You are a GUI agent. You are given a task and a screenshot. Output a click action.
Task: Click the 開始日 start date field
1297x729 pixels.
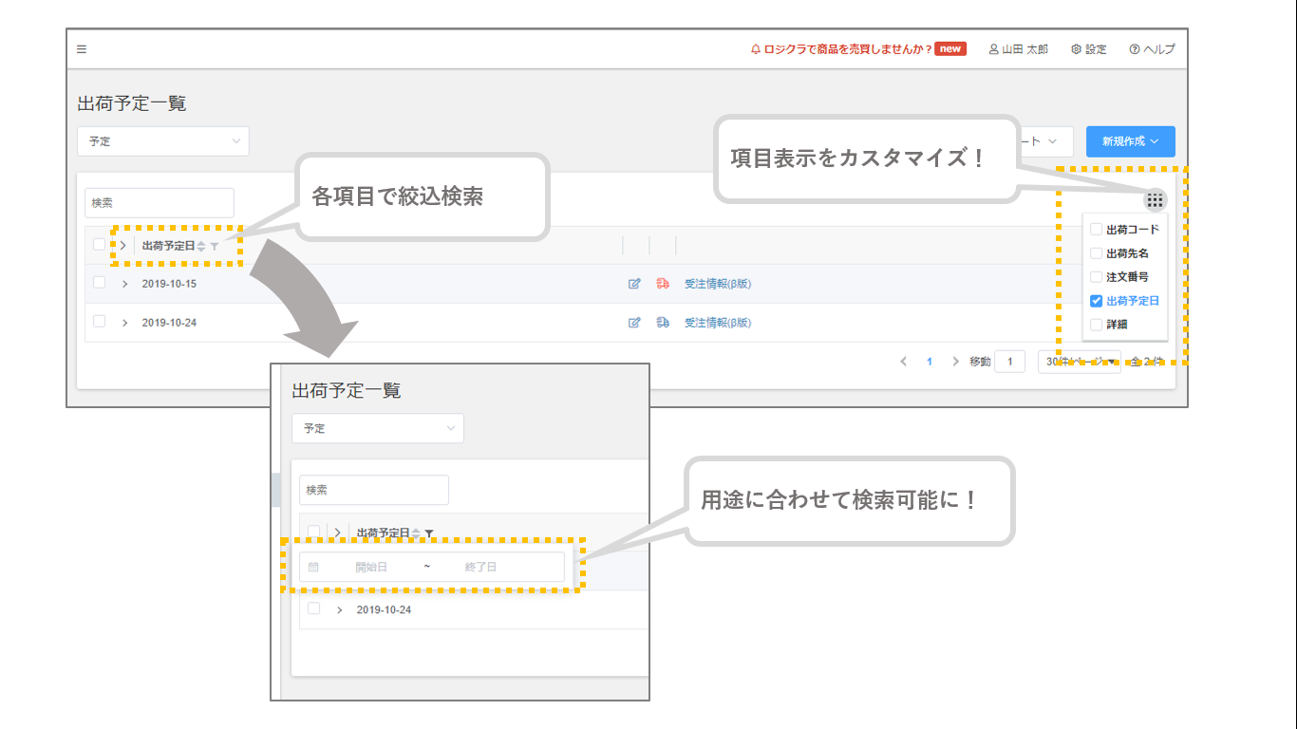[371, 567]
